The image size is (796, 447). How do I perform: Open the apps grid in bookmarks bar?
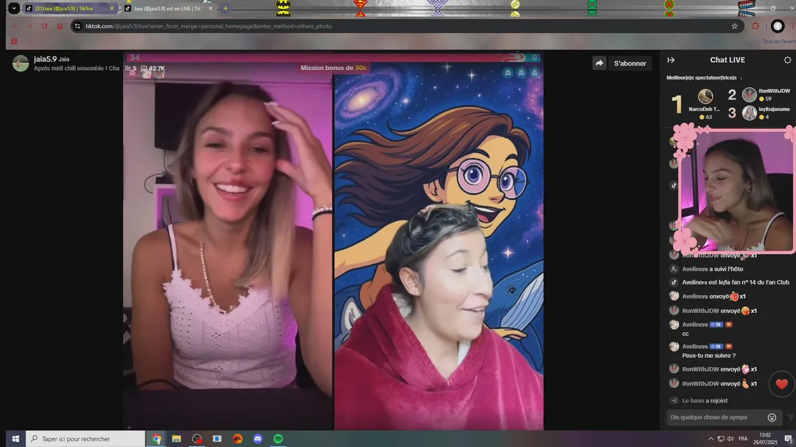(x=14, y=42)
